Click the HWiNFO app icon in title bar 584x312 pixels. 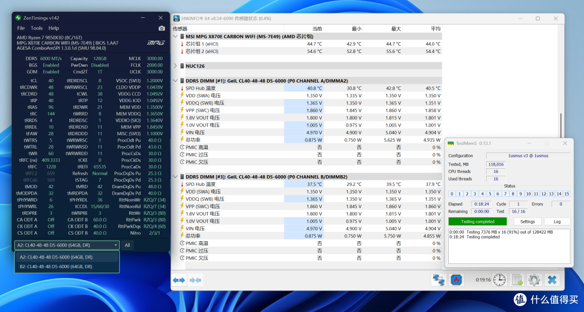point(176,18)
